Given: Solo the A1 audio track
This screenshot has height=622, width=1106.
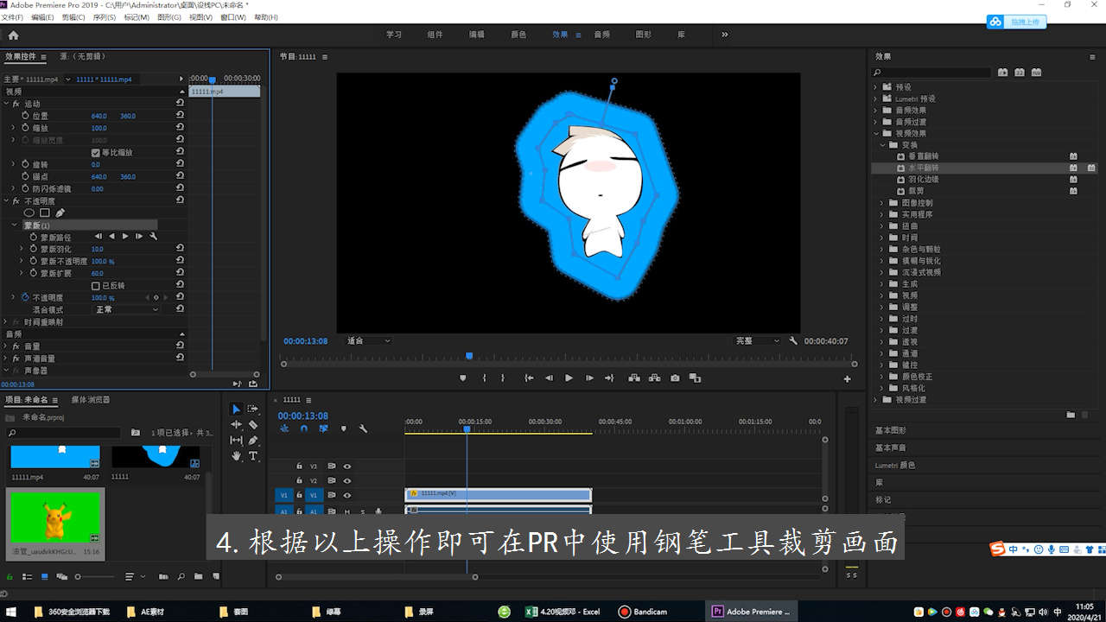Looking at the screenshot, I should [x=361, y=511].
